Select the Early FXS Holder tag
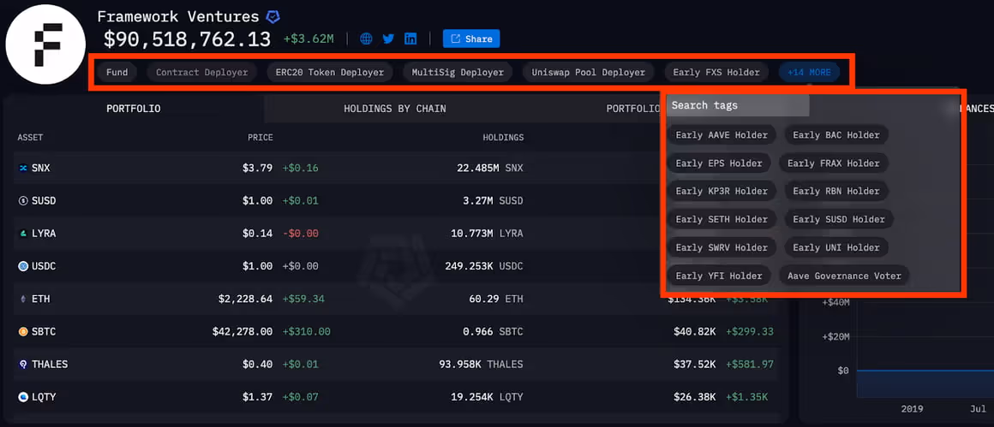The image size is (994, 427). pyautogui.click(x=716, y=72)
